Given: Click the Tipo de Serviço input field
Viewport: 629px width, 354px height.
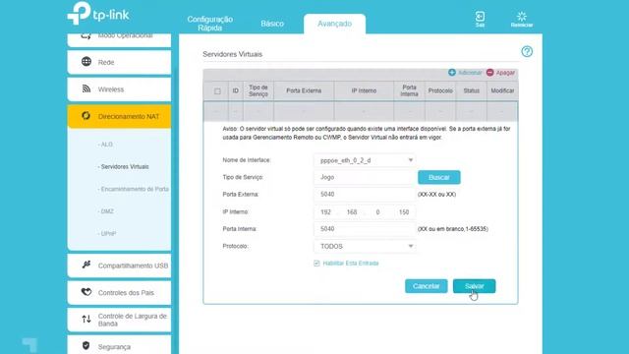Looking at the screenshot, I should pos(365,177).
